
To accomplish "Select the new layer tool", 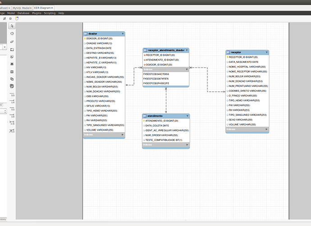I will pyautogui.click(x=12, y=49).
